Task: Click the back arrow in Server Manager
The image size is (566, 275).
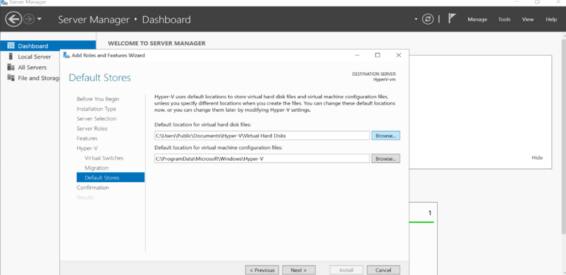Action: pos(13,19)
